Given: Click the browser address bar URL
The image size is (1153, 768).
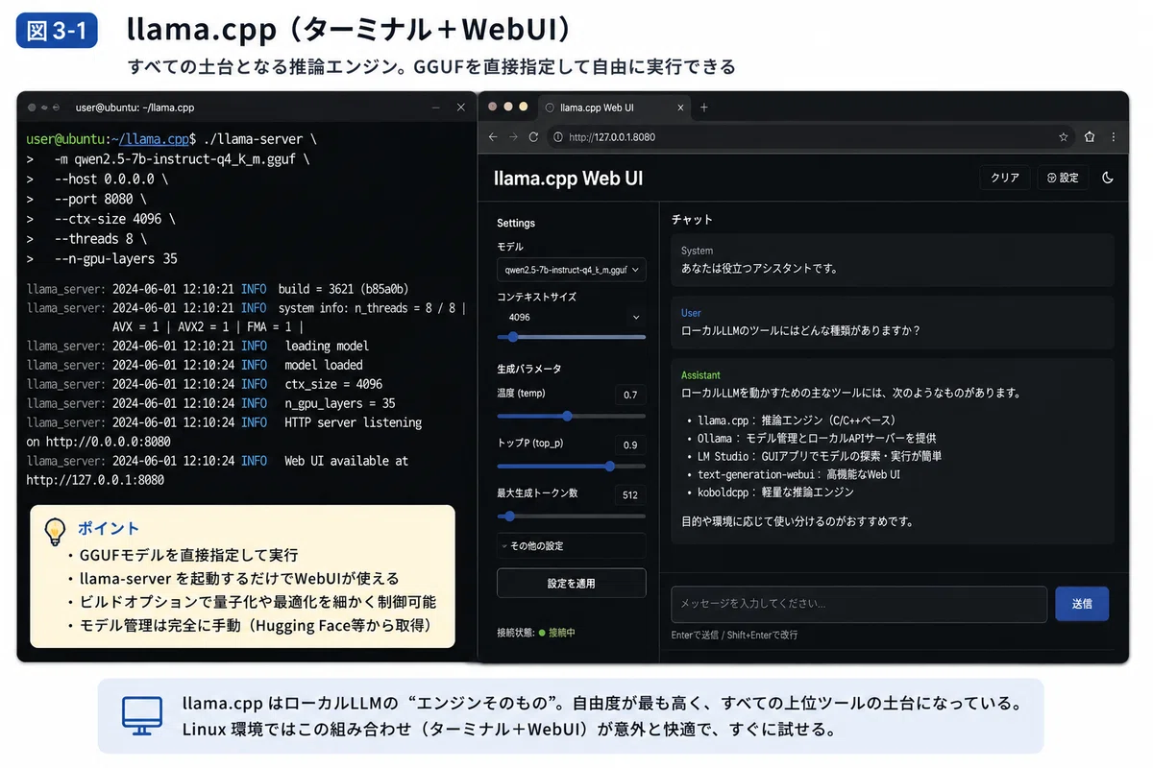Looking at the screenshot, I should click(612, 137).
